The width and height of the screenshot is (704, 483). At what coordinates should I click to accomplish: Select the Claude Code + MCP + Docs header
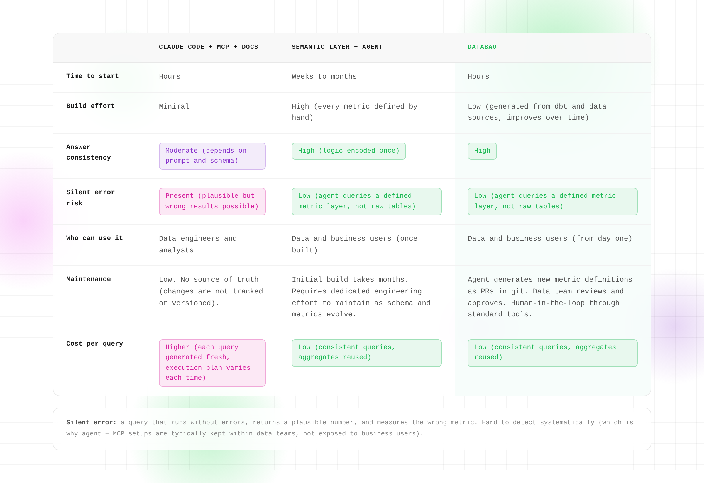click(x=208, y=47)
